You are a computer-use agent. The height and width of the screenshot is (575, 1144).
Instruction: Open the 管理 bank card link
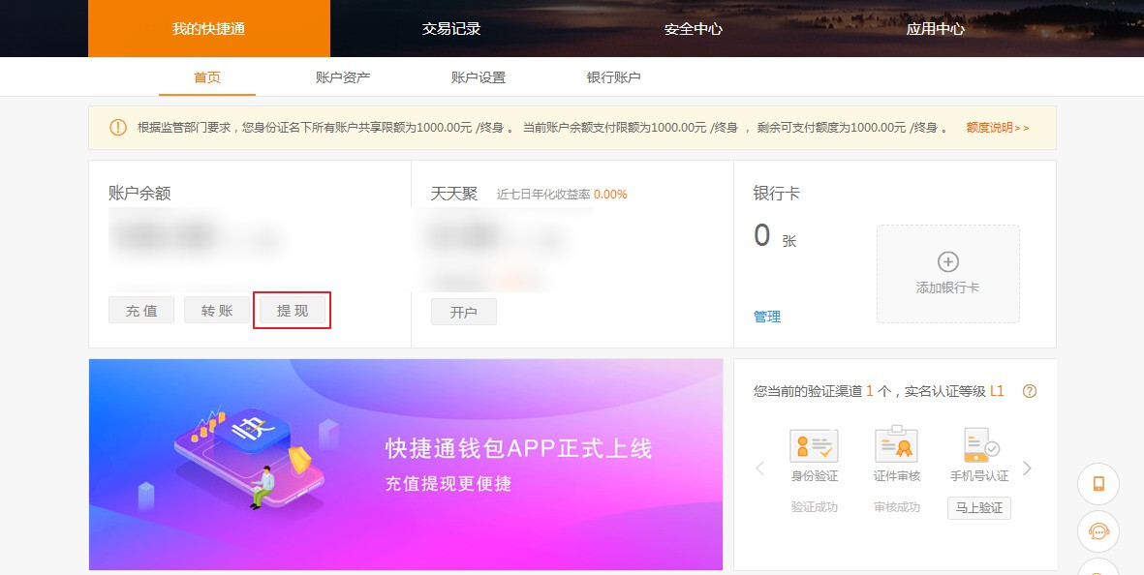pyautogui.click(x=767, y=317)
